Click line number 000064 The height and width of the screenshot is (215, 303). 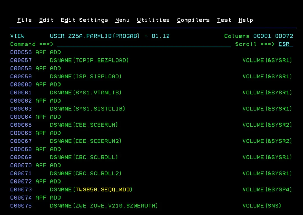click(x=21, y=117)
